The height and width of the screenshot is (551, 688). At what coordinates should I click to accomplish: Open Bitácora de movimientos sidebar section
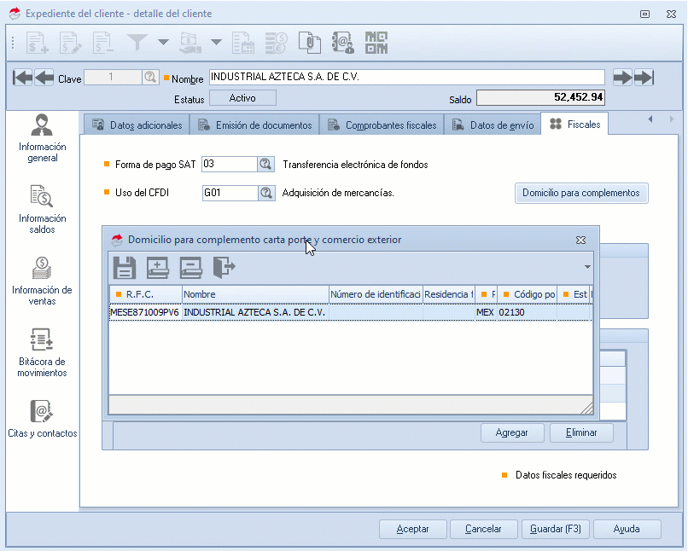42,353
